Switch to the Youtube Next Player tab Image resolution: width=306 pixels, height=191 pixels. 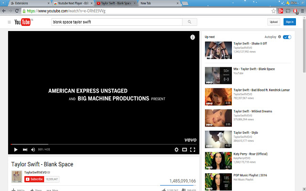73,3
